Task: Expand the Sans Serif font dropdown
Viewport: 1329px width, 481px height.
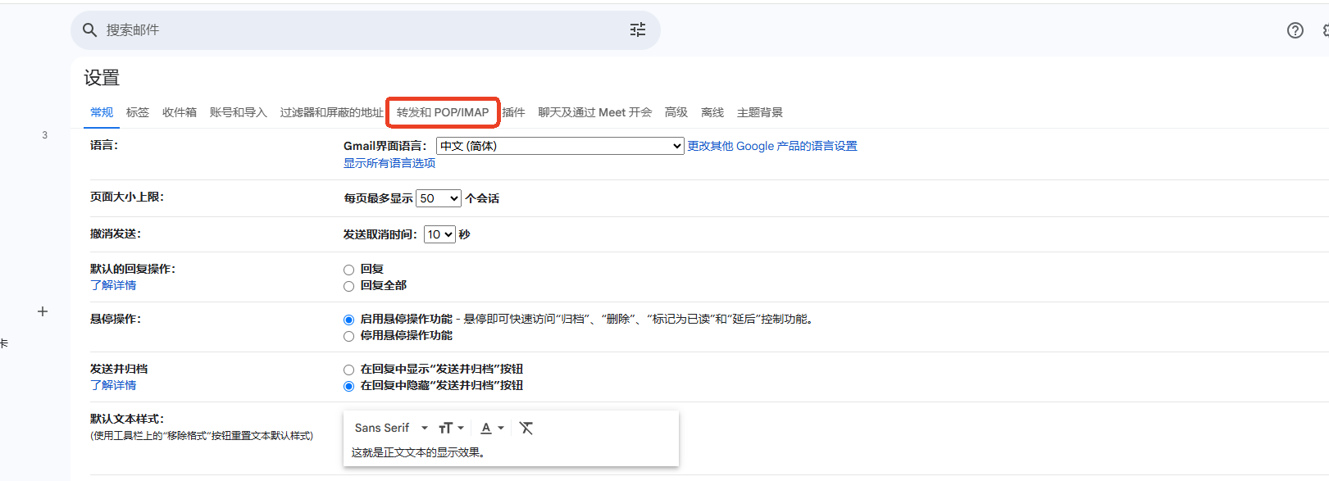Action: point(390,428)
